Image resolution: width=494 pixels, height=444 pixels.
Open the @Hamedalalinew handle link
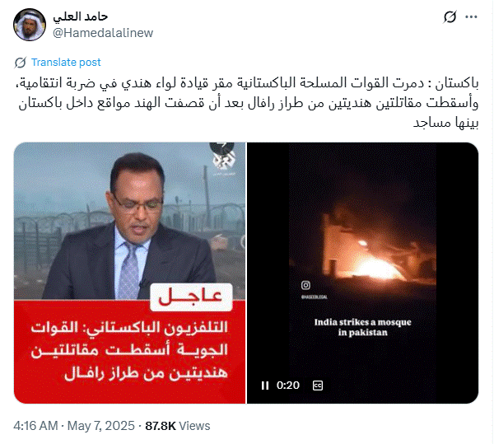point(103,33)
